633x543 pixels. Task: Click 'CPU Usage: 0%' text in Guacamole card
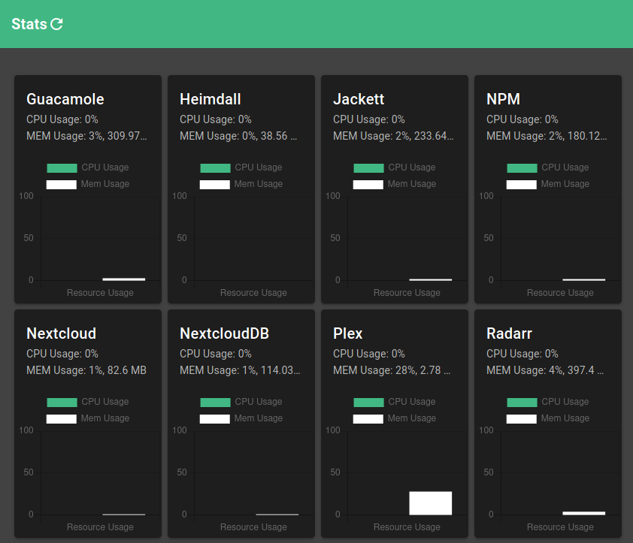coord(62,119)
